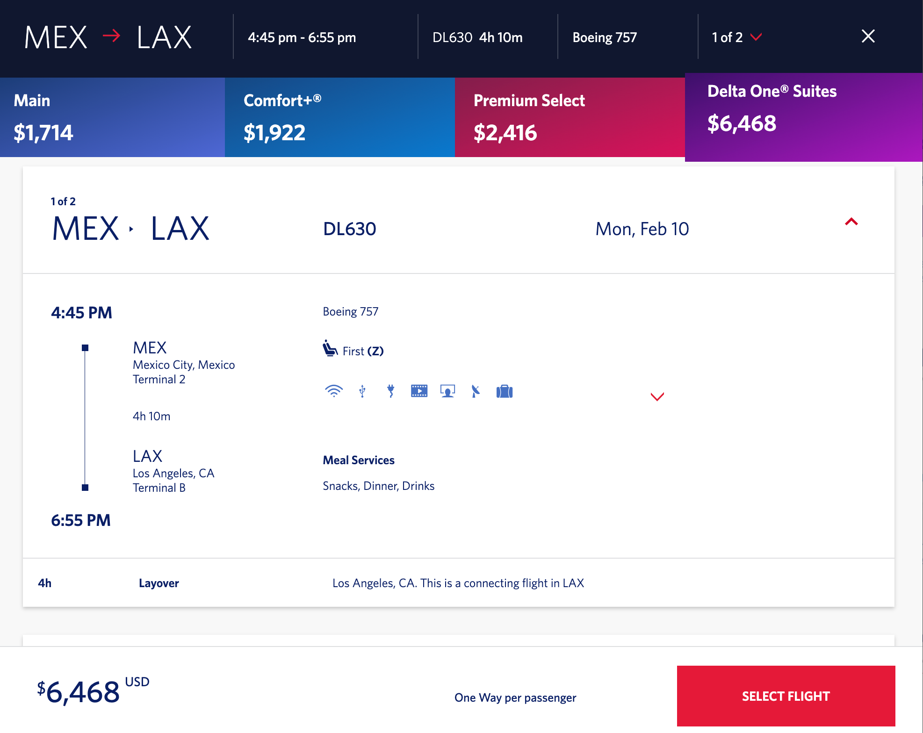Click the power outlet plug icon

(x=391, y=391)
